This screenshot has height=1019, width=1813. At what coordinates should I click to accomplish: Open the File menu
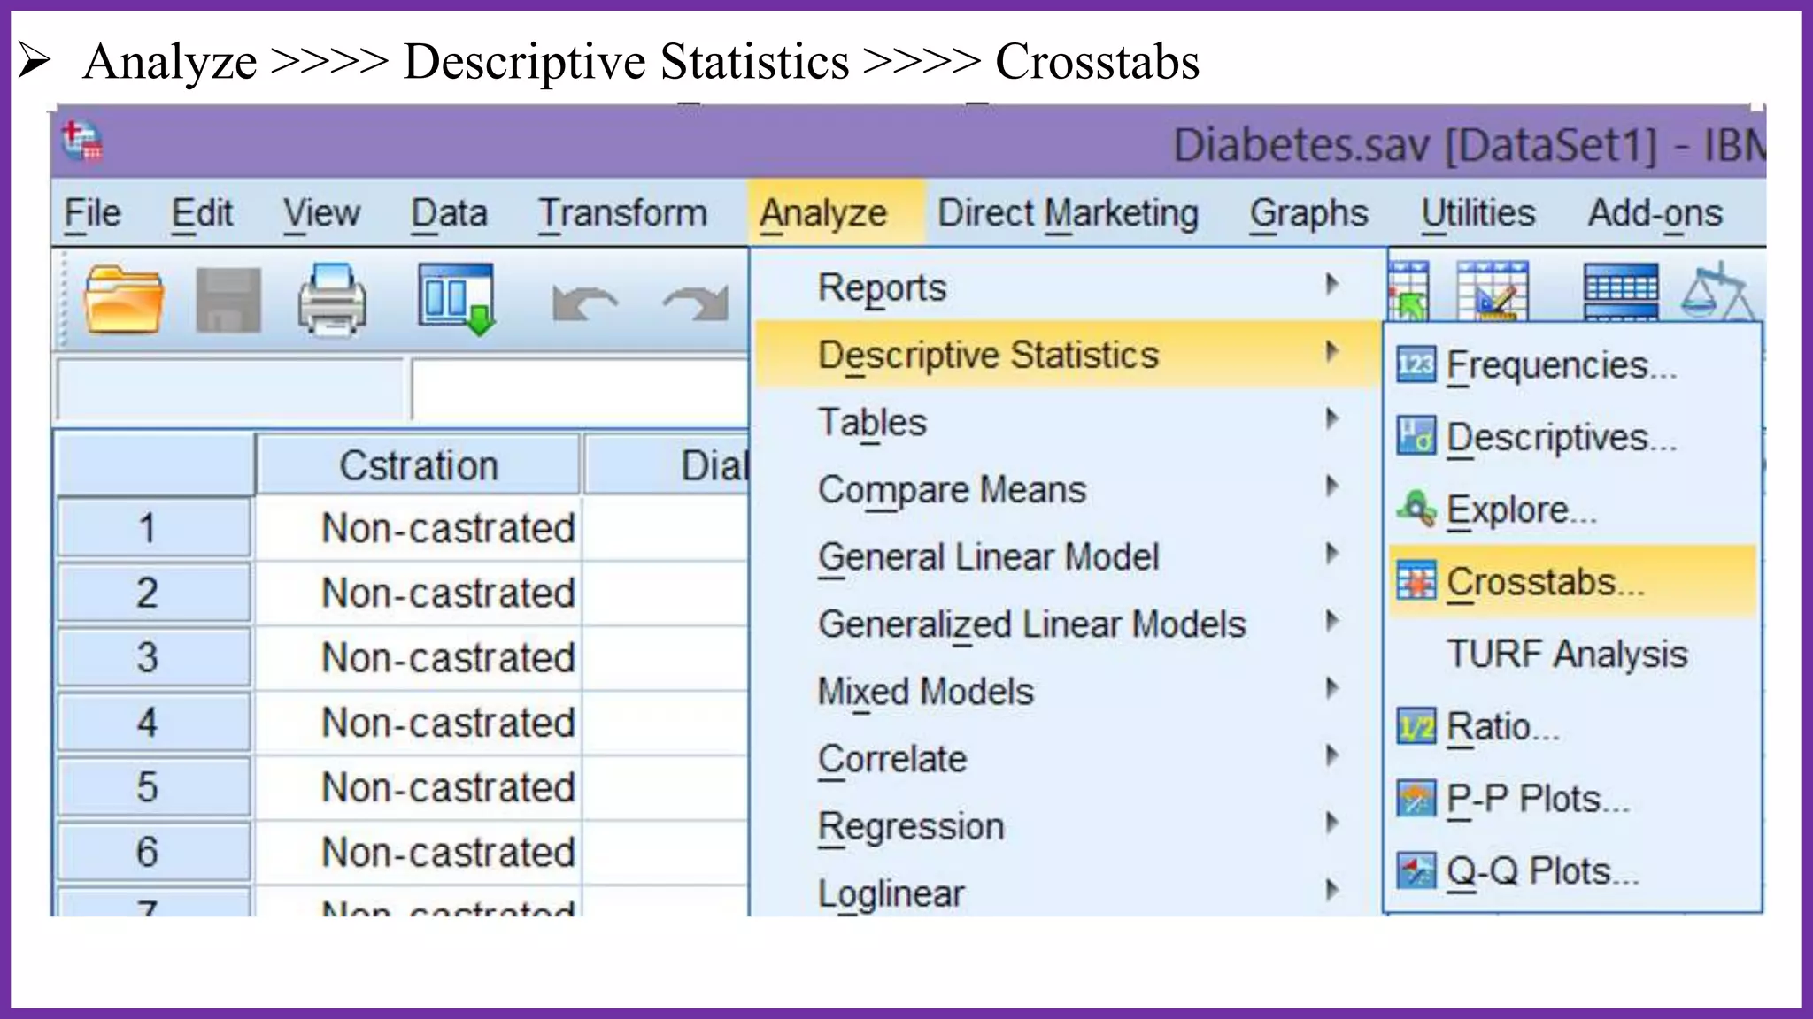(x=93, y=213)
